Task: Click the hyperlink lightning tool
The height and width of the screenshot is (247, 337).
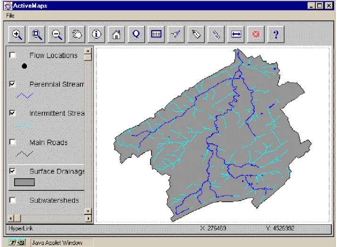Action: [176, 34]
